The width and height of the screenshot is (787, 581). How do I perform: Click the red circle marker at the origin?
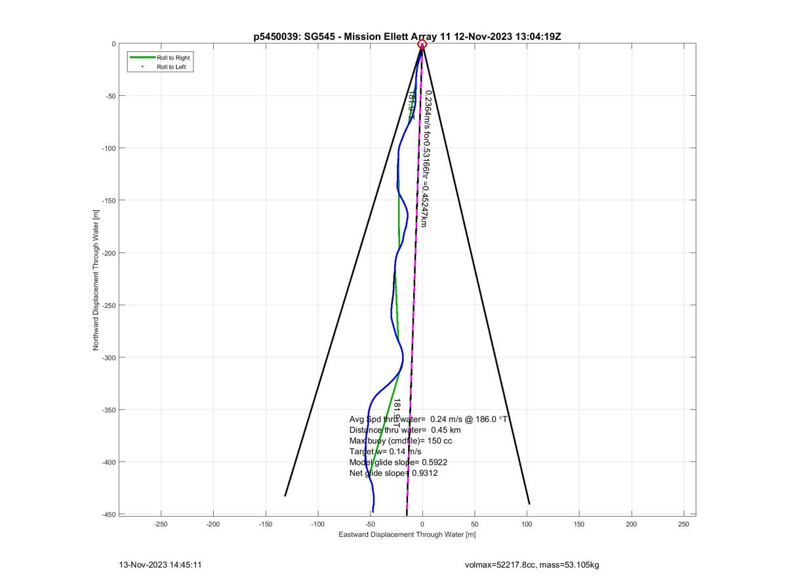[422, 44]
